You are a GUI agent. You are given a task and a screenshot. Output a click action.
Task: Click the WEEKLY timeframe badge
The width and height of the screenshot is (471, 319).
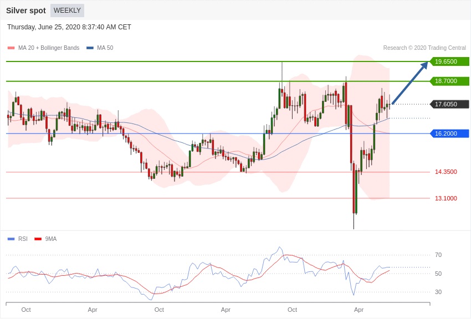tap(67, 11)
